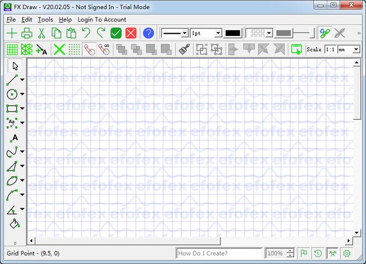The height and width of the screenshot is (264, 366).
Task: Expand the circle tool options arrow
Action: coord(22,95)
